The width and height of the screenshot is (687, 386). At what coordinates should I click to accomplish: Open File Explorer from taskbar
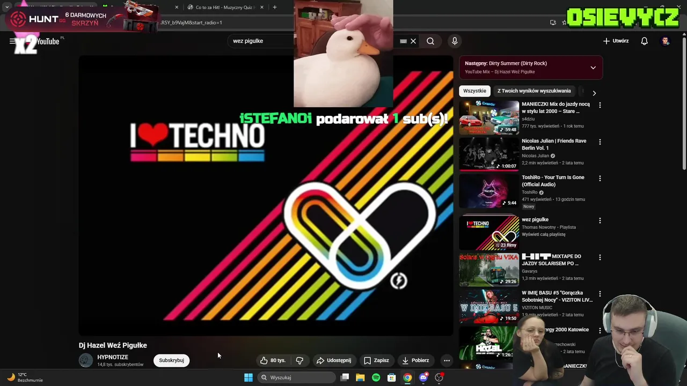click(360, 377)
